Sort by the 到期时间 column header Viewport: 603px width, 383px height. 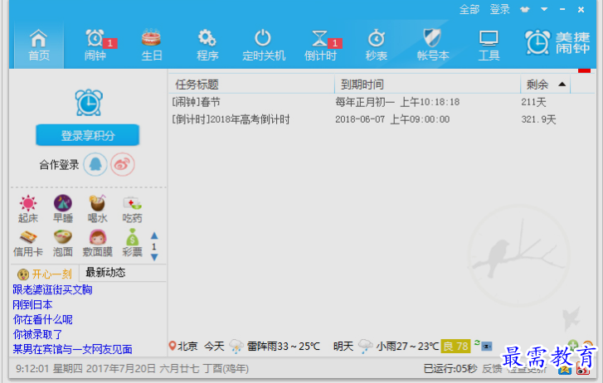428,85
